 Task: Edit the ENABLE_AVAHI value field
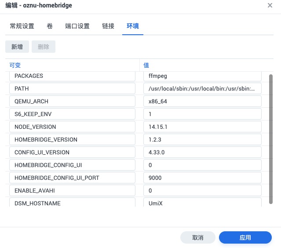point(202,190)
